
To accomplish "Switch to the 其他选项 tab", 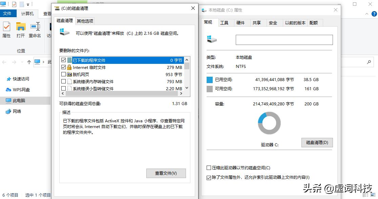I will click(x=84, y=21).
